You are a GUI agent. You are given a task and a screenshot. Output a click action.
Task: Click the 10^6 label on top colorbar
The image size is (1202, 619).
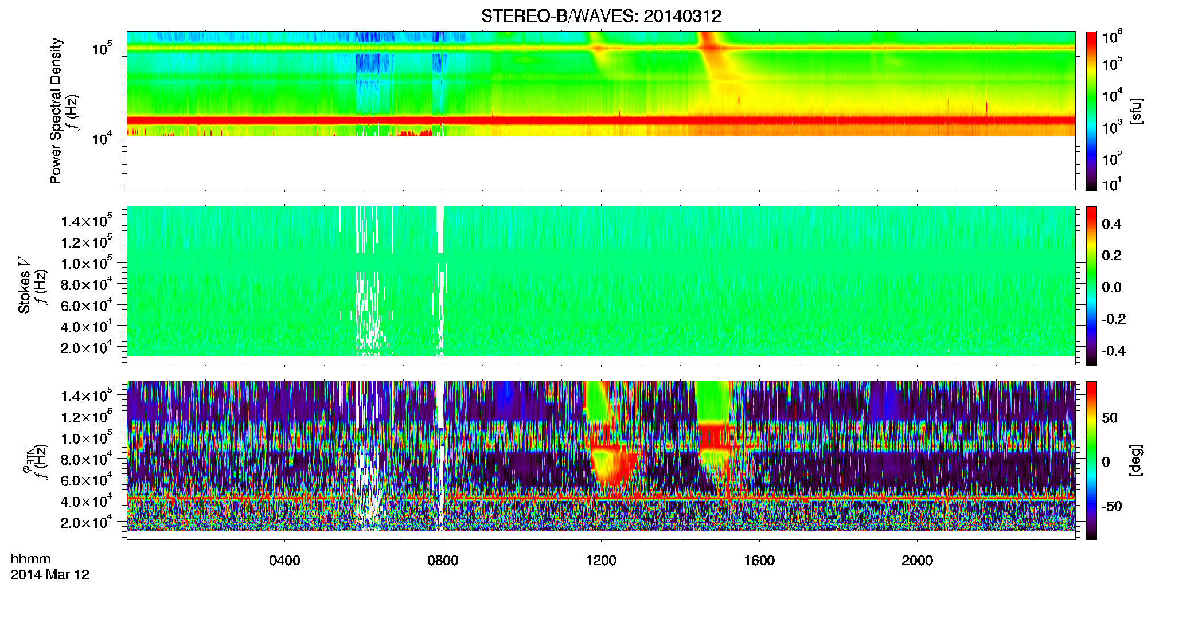pos(1113,37)
